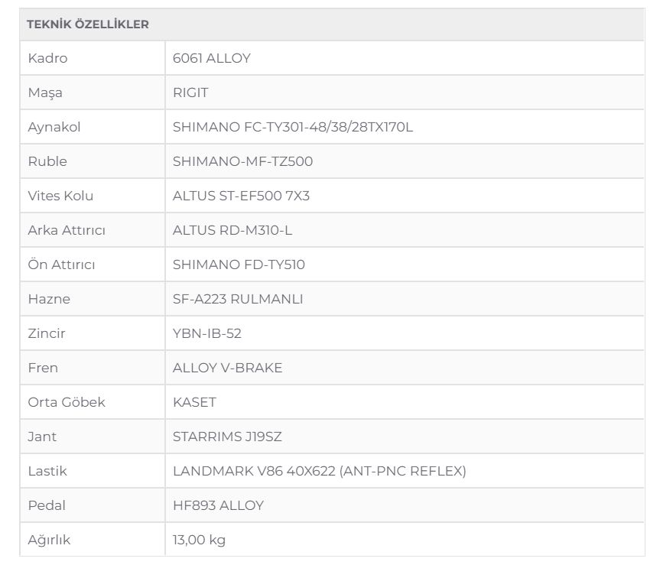The height and width of the screenshot is (565, 660).
Task: Click the TEKNİK ÖZELLİKLER table header
Action: click(88, 24)
